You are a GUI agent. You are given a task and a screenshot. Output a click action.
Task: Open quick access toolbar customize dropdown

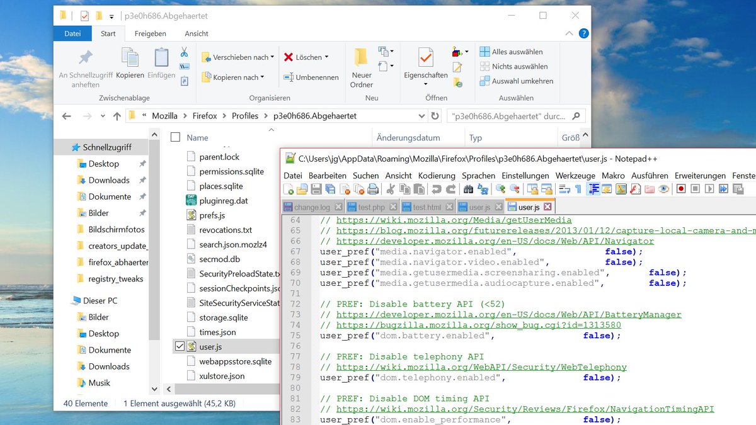pyautogui.click(x=112, y=16)
